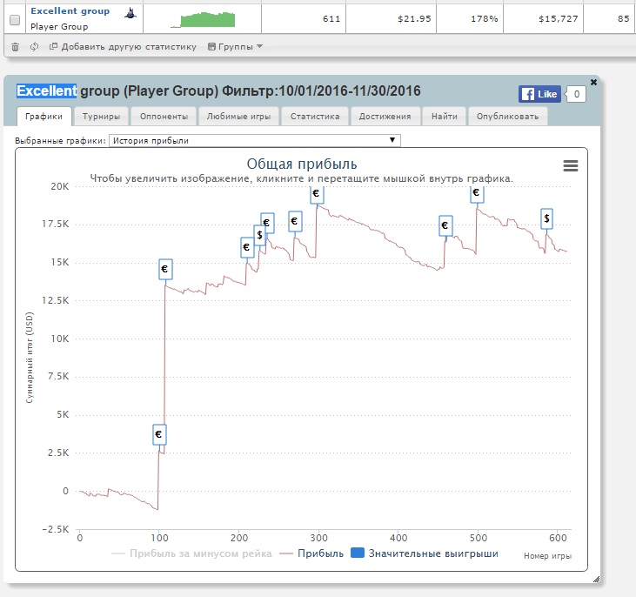Open the 'Оппоненты' tab

coord(164,117)
